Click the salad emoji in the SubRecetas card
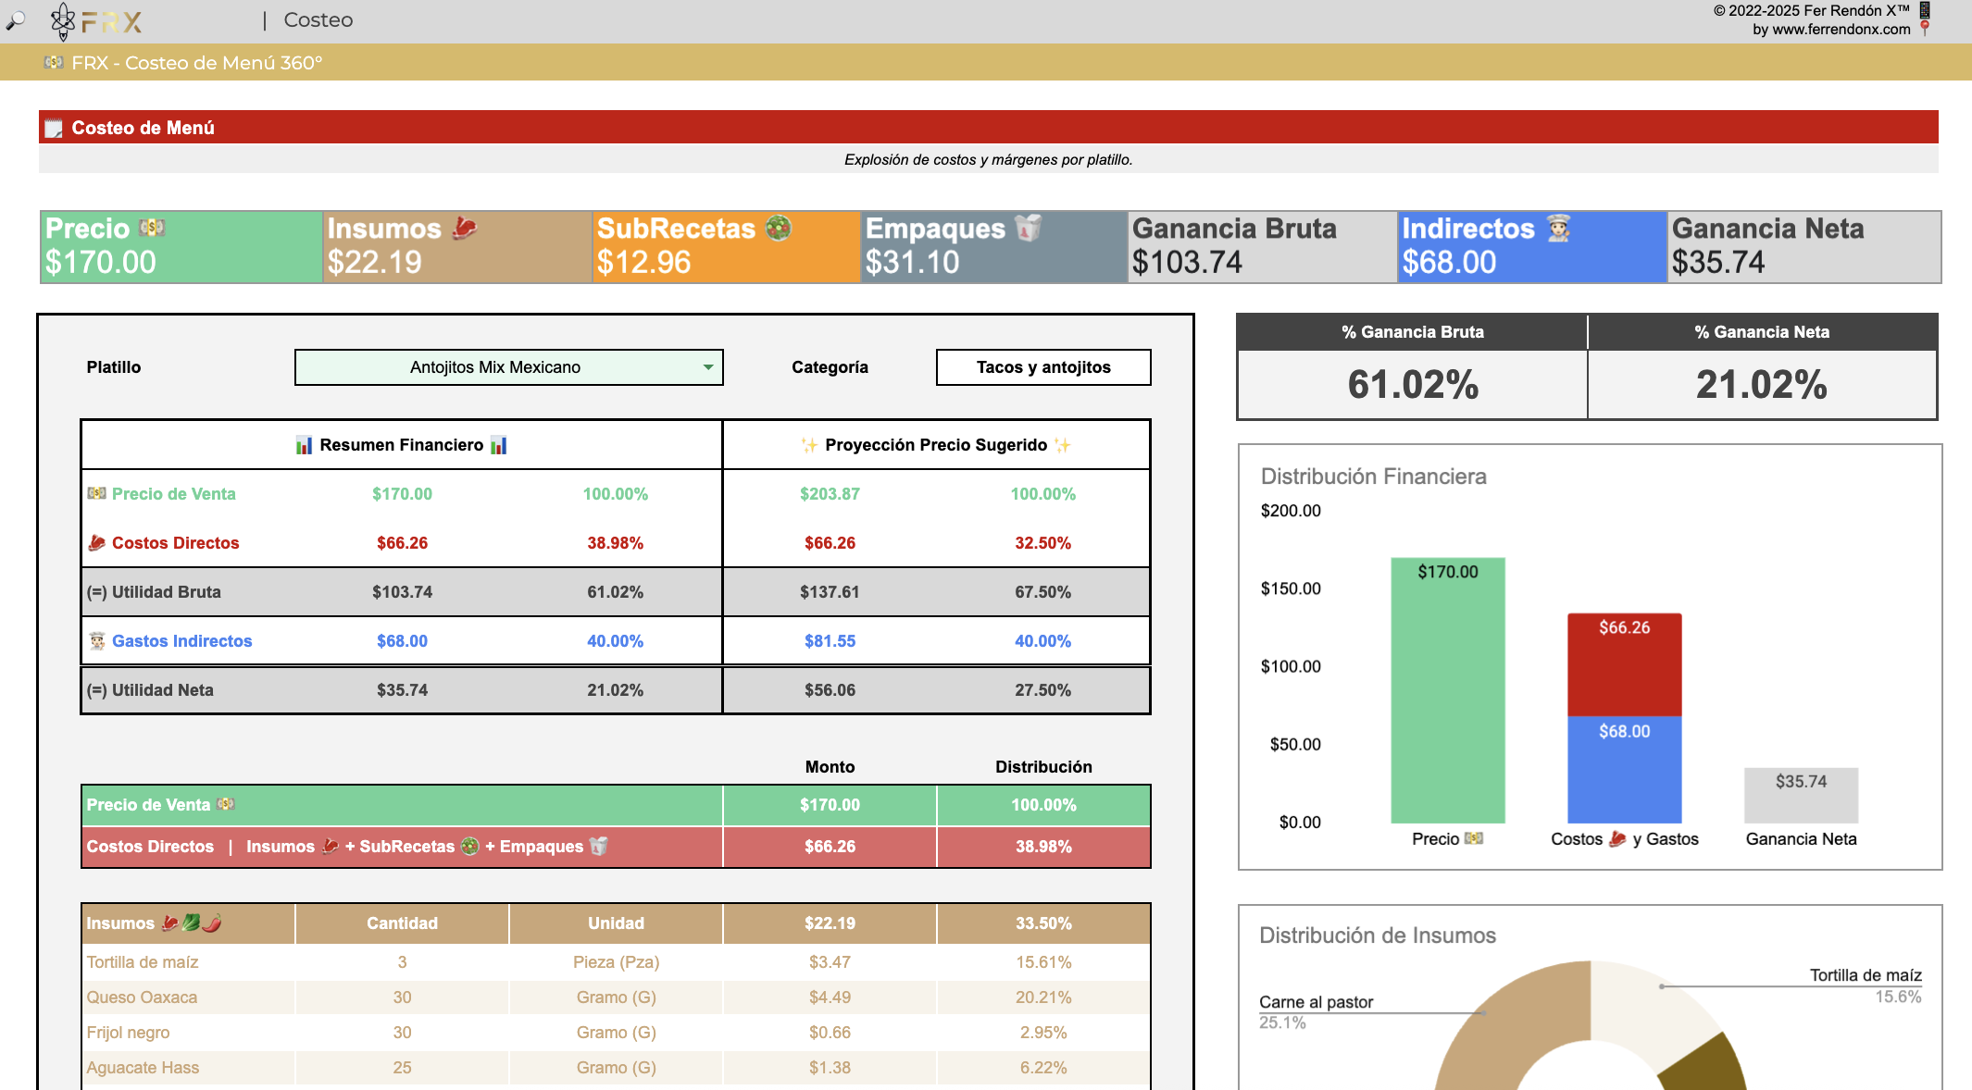 point(779,228)
